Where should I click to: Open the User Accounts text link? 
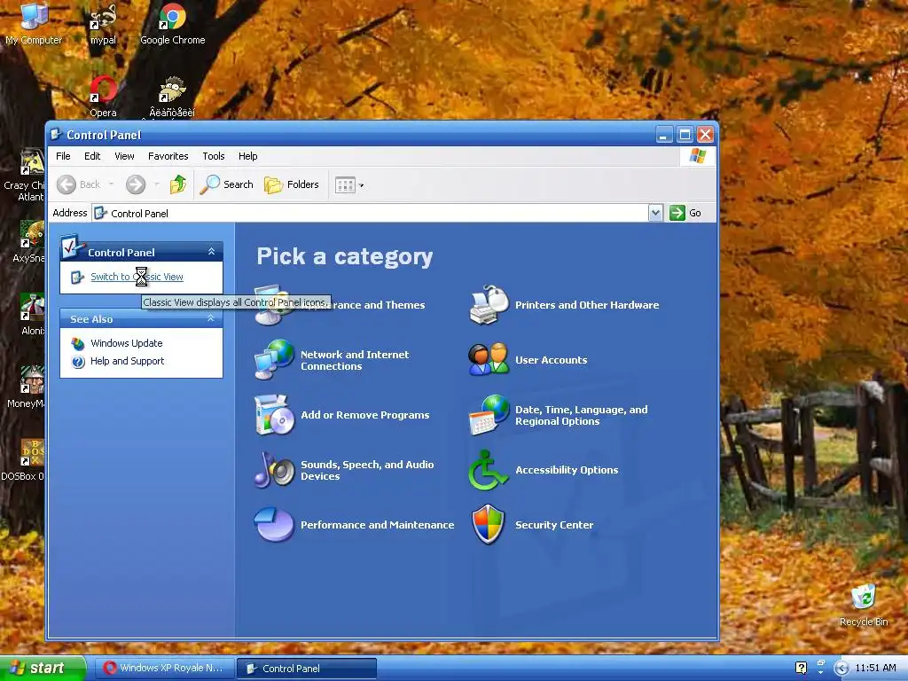point(552,360)
